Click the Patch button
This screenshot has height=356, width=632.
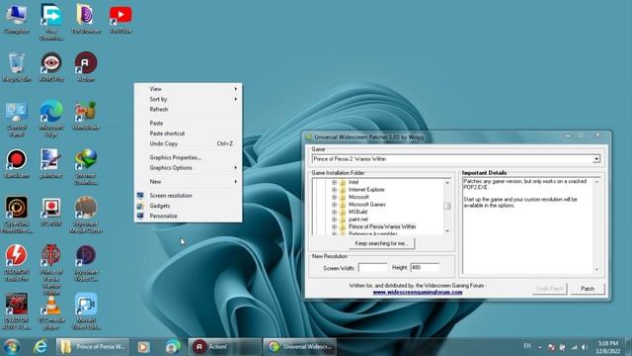click(588, 289)
